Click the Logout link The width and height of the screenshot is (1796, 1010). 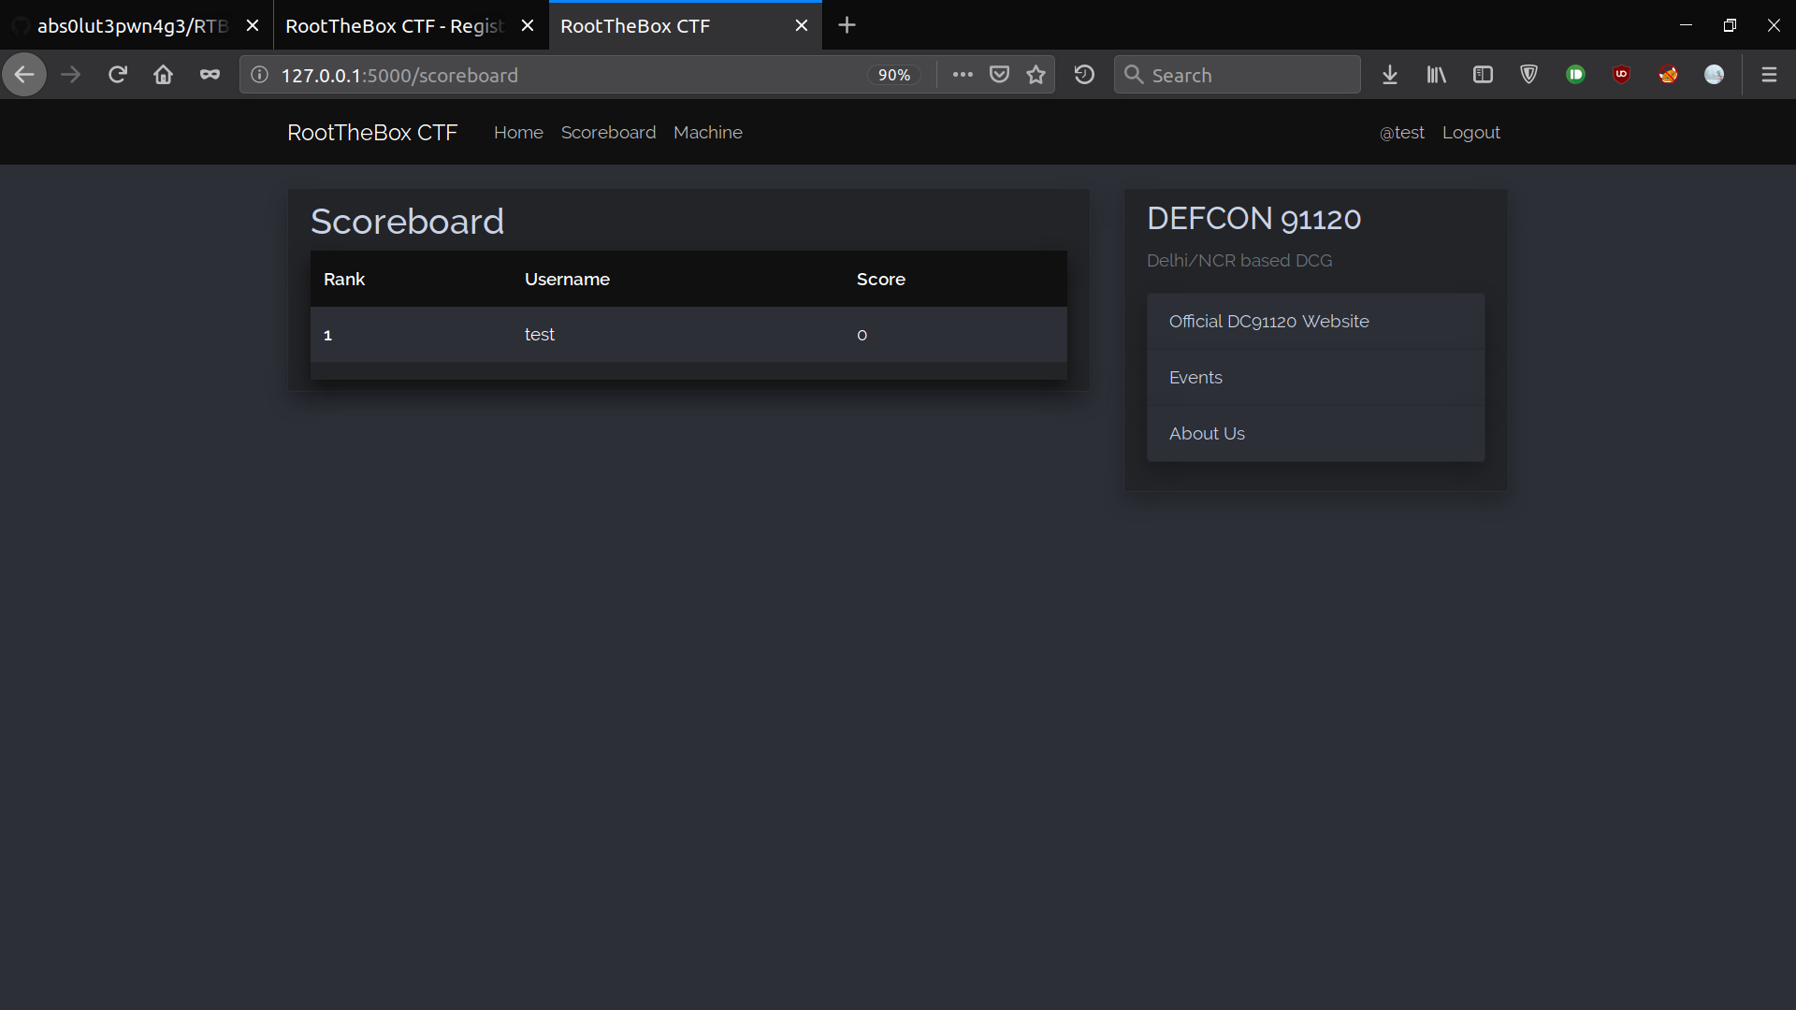1470,133
